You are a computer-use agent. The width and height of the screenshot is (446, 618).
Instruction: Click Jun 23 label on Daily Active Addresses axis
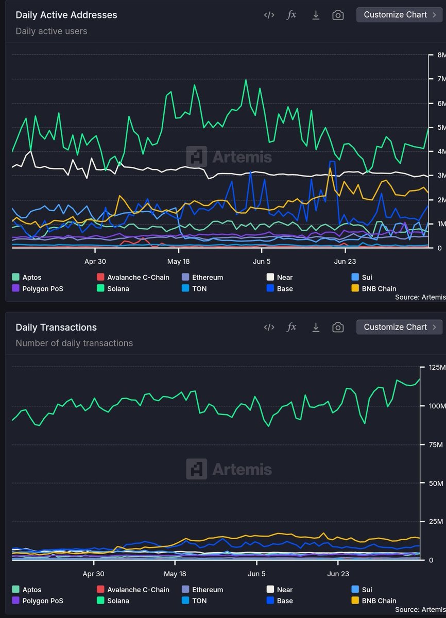click(x=345, y=261)
